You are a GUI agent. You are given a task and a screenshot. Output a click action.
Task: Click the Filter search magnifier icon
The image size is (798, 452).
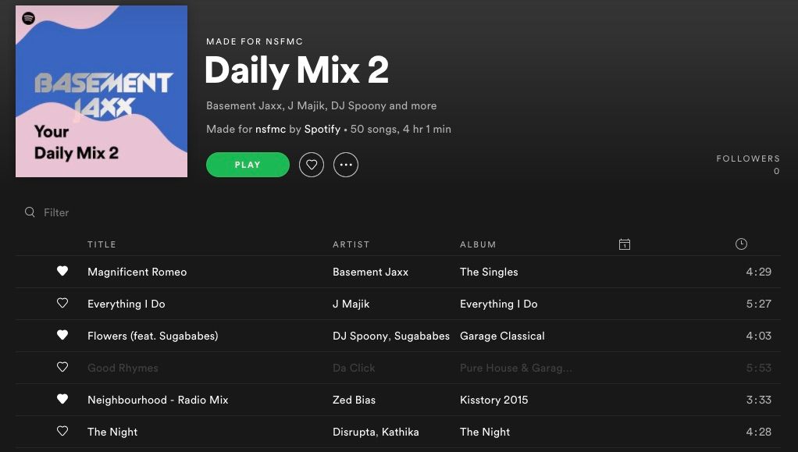pos(30,212)
